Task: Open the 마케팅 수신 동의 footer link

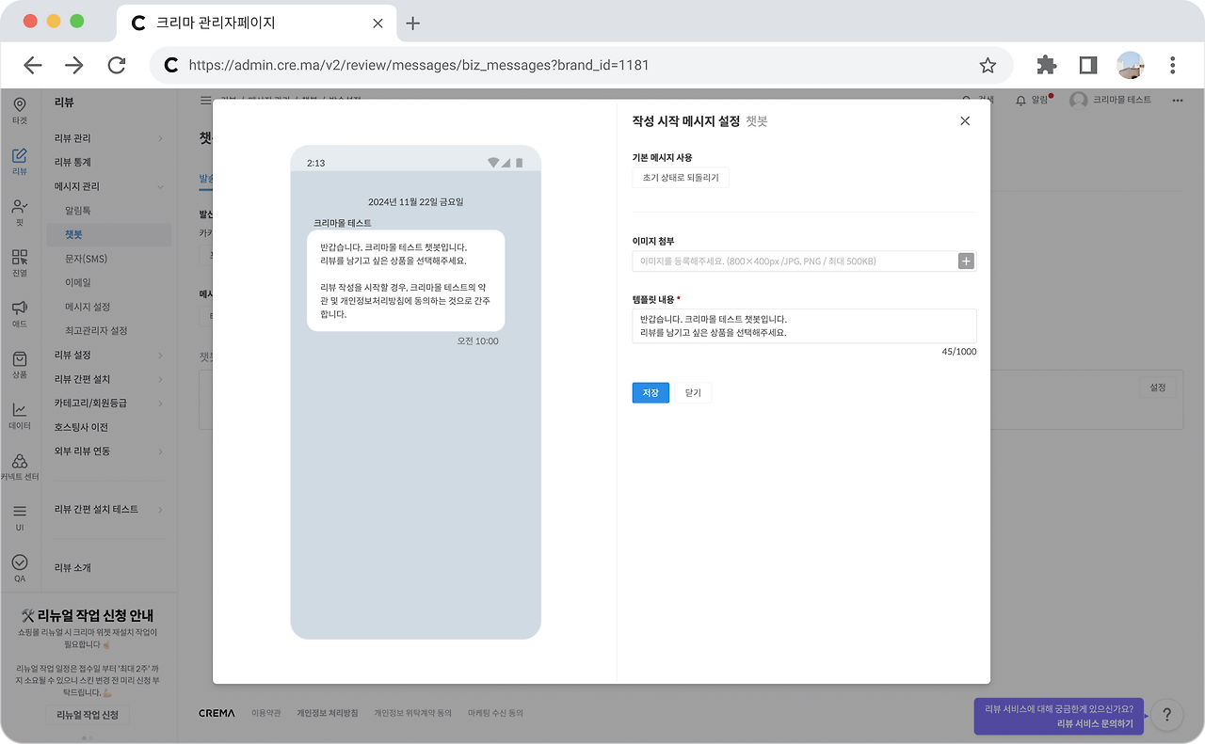Action: [495, 714]
